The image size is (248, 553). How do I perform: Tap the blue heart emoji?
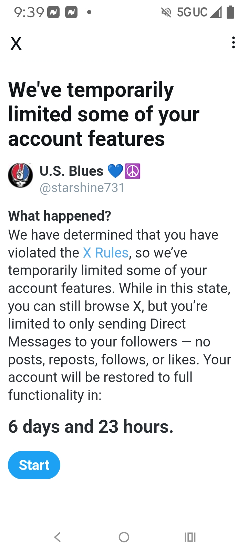115,171
